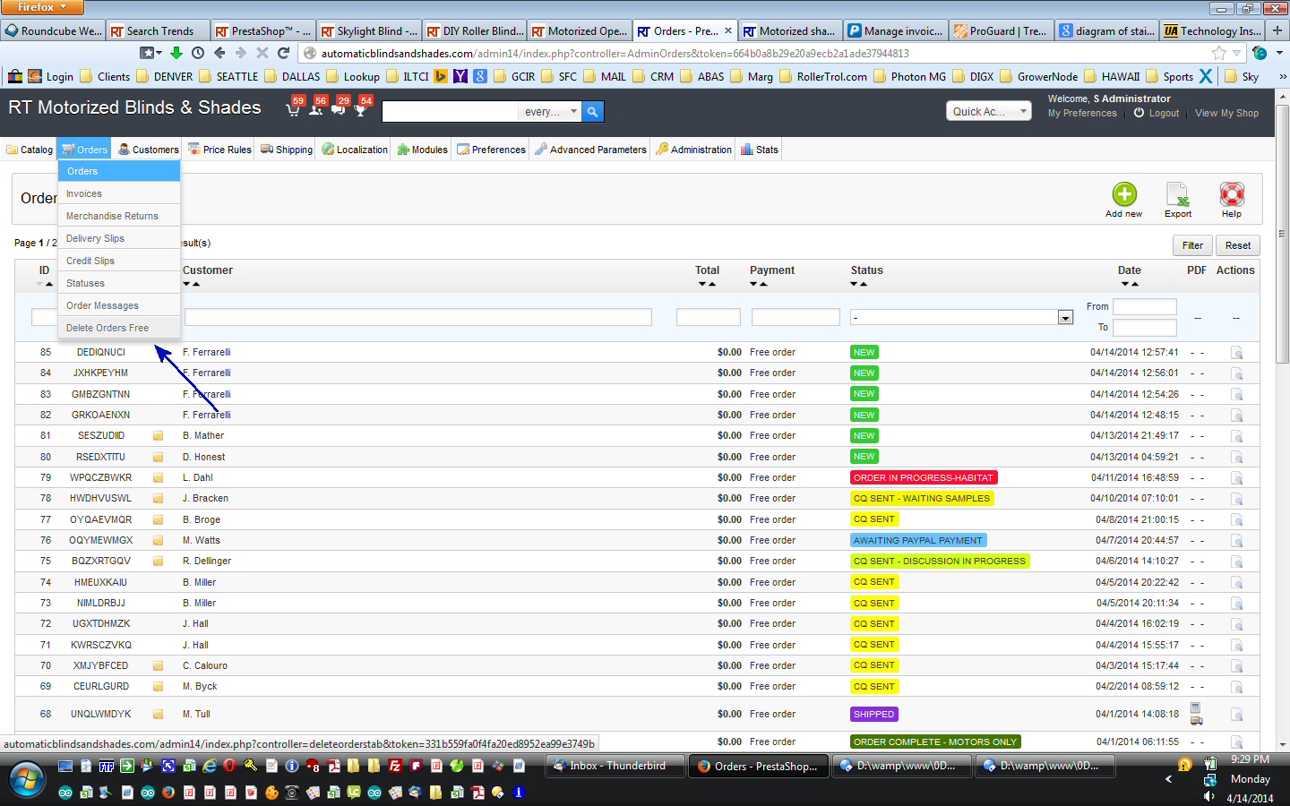
Task: Click the green Add new order icon
Action: (x=1123, y=194)
